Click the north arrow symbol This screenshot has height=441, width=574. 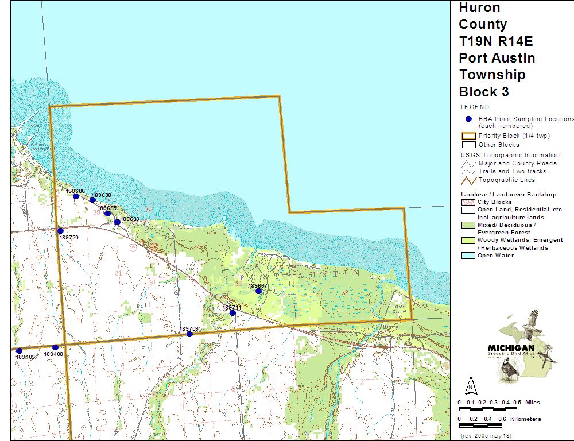pos(470,385)
